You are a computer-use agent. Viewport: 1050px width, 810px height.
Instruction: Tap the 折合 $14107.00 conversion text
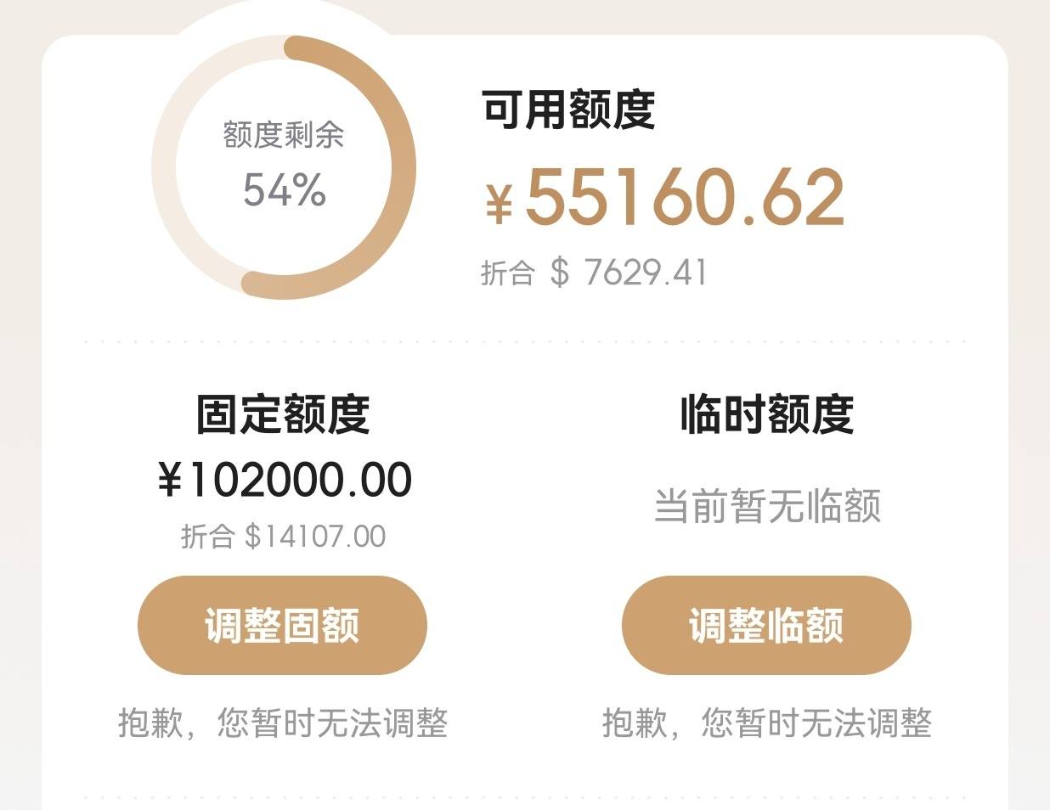point(283,537)
